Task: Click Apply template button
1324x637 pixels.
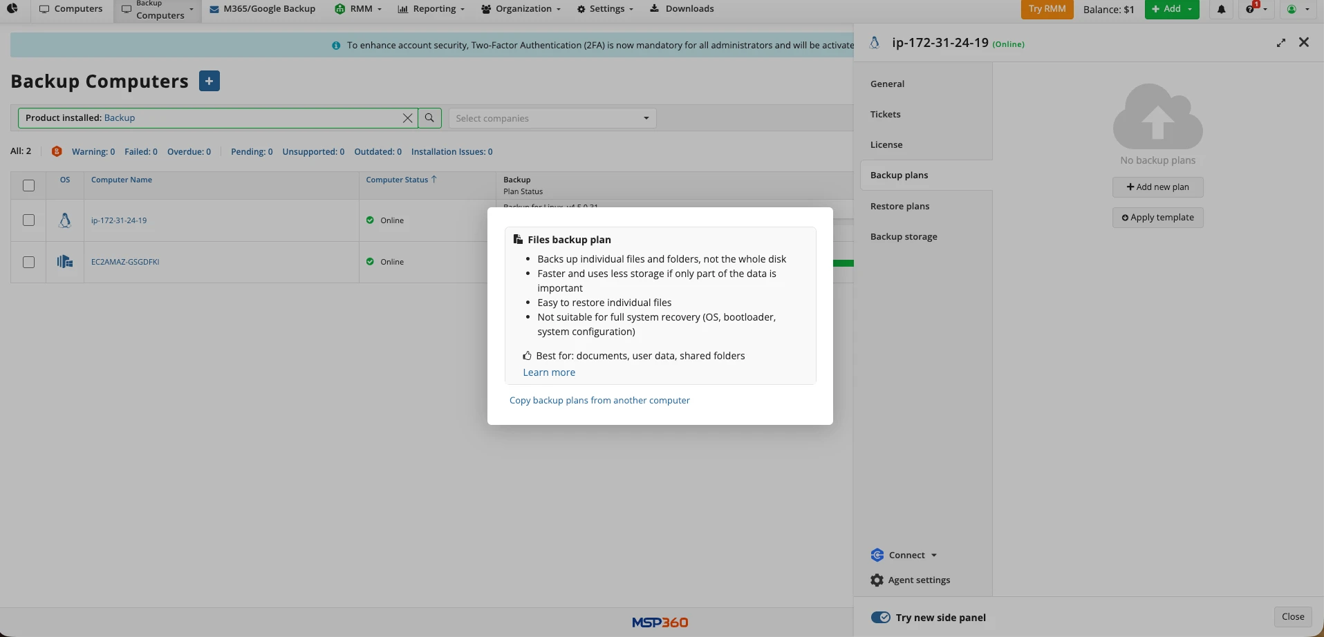Action: [x=1158, y=218]
